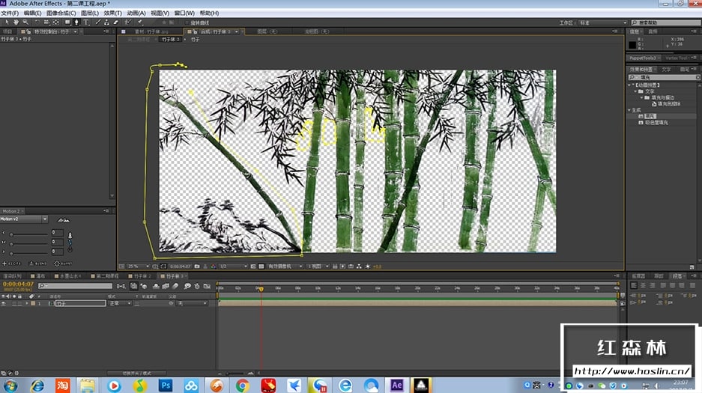Open the view layout dropdown
The width and height of the screenshot is (702, 393).
click(318, 266)
